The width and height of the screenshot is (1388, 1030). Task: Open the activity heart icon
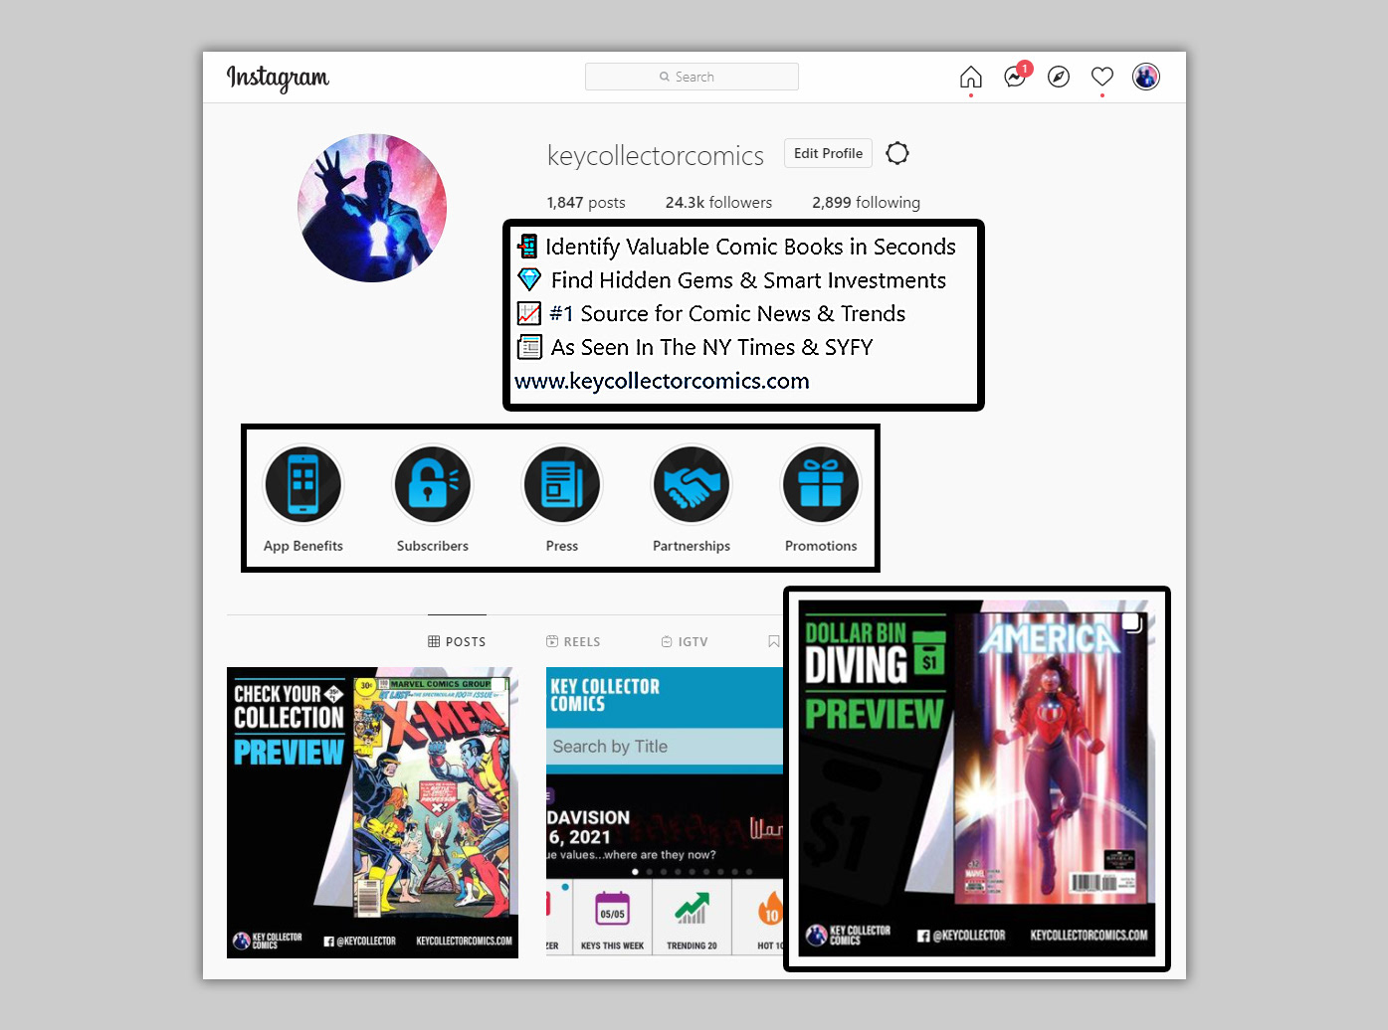coord(1101,77)
